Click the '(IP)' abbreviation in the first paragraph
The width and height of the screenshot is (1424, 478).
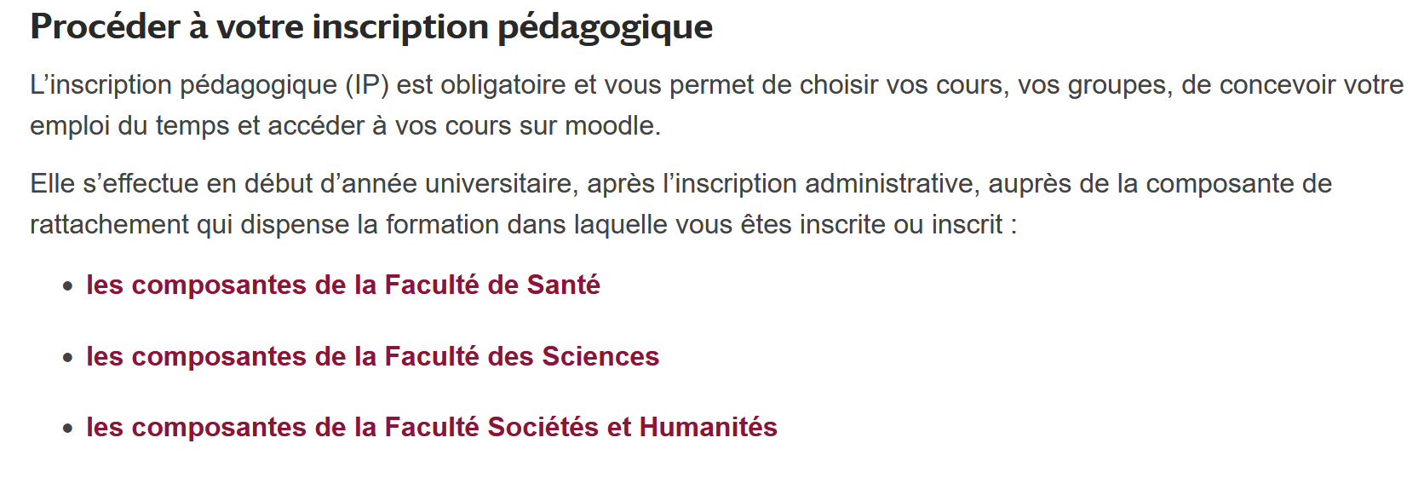tap(367, 85)
